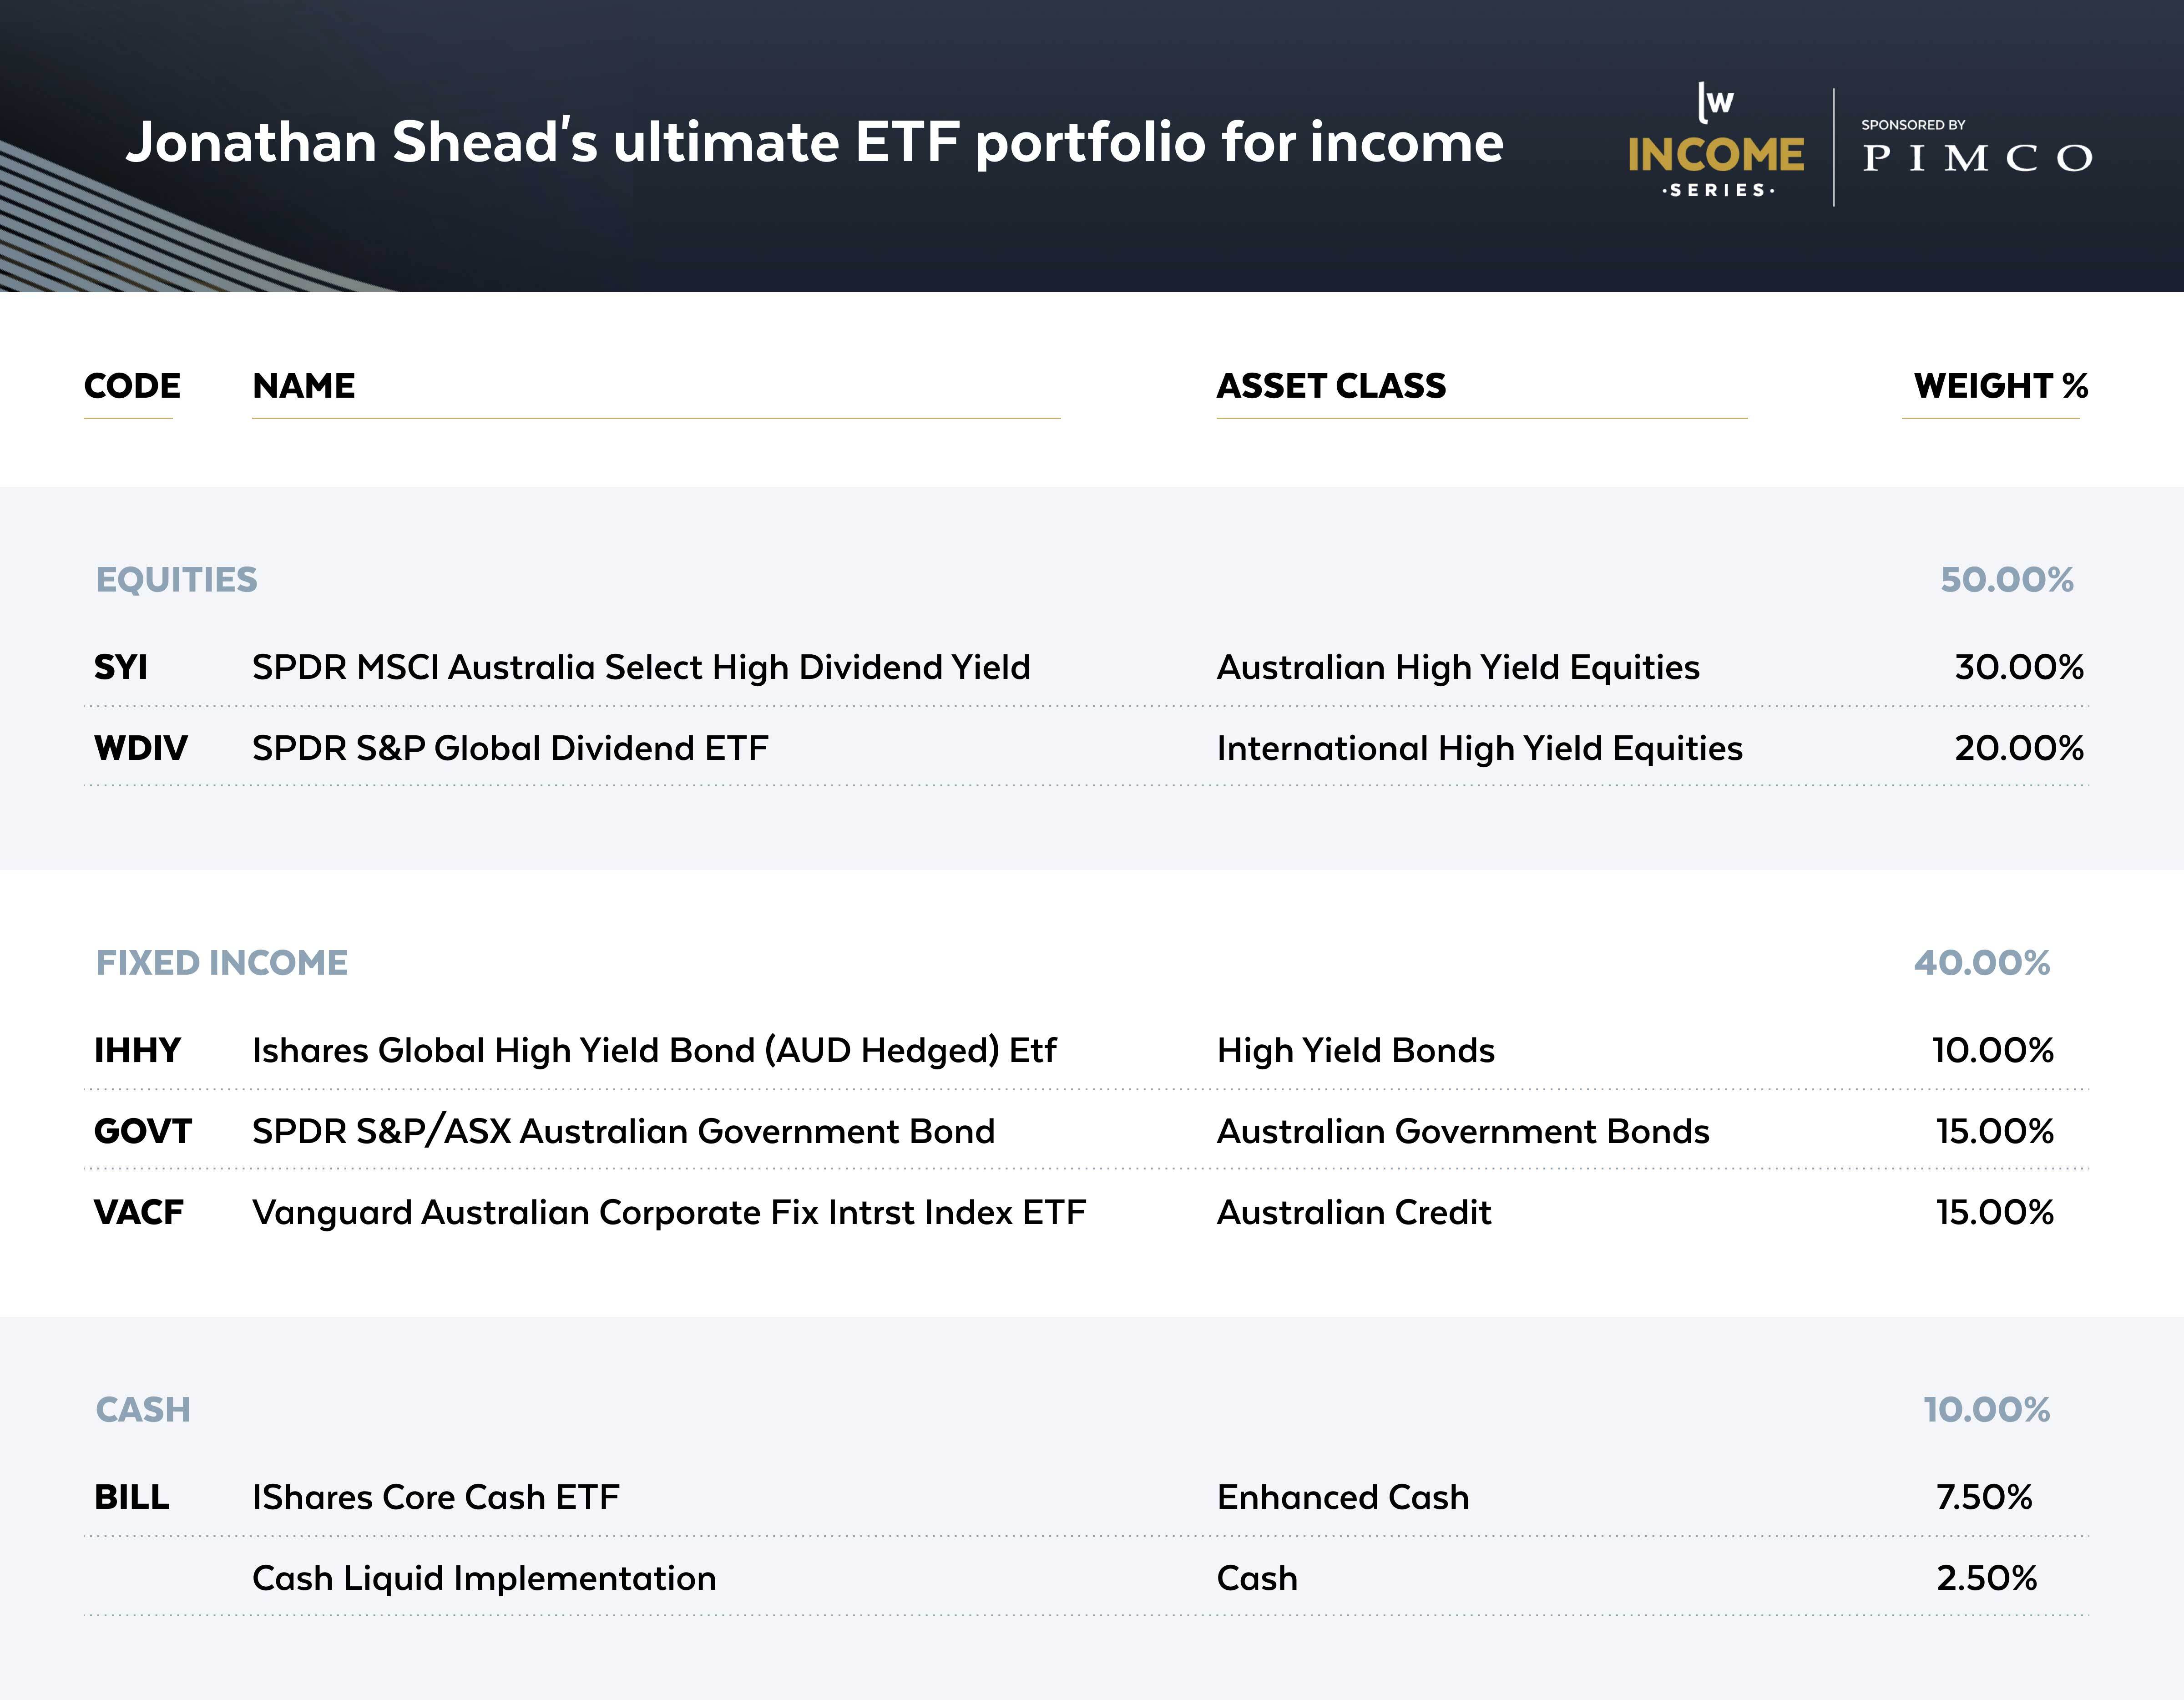2184x1700 pixels.
Task: Click the SYI ticker code
Action: (x=121, y=667)
